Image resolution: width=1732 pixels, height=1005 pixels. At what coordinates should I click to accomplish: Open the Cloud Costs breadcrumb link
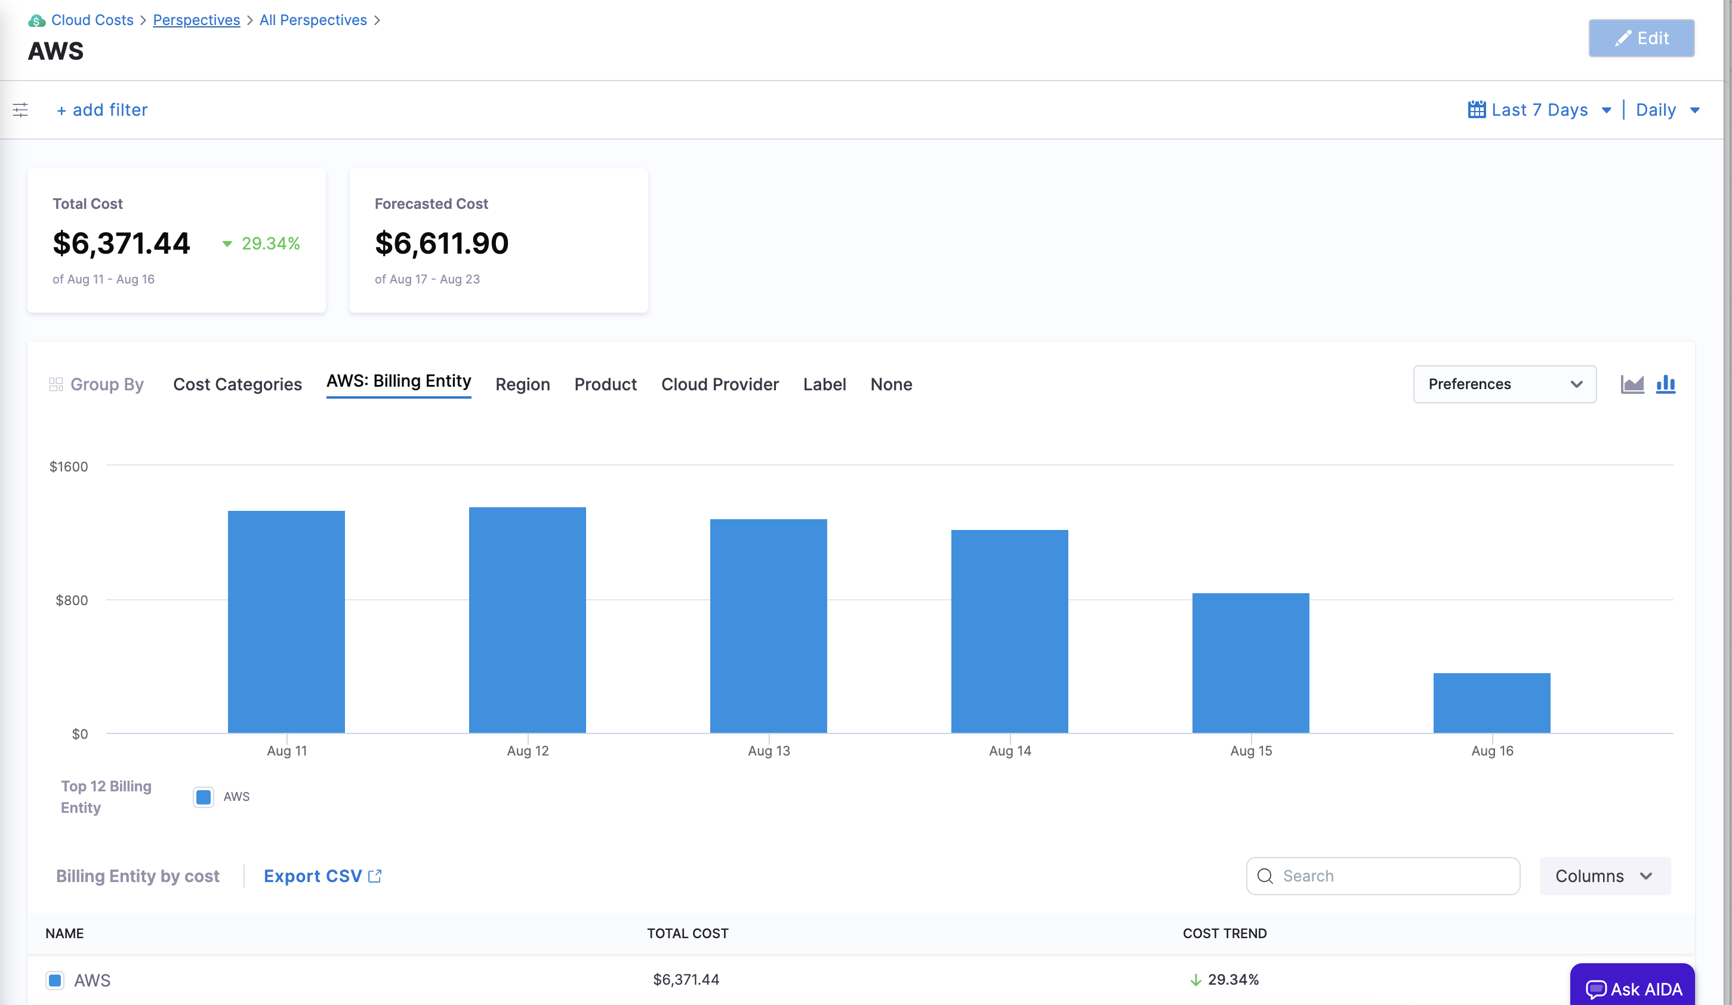tap(92, 21)
